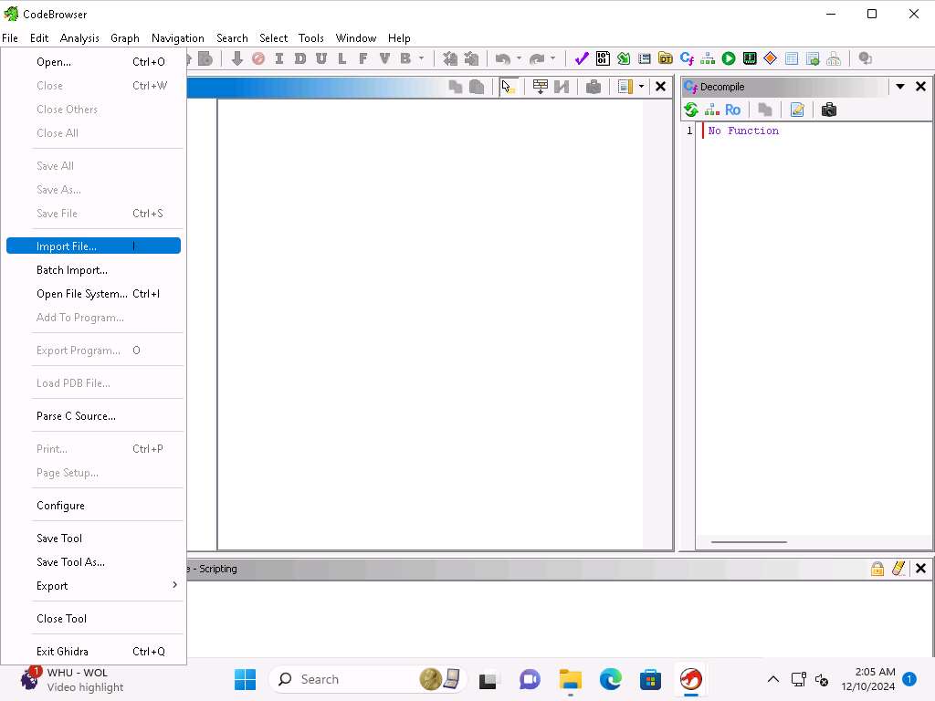Click Open File System... menu item
The height and width of the screenshot is (701, 935).
tap(82, 294)
